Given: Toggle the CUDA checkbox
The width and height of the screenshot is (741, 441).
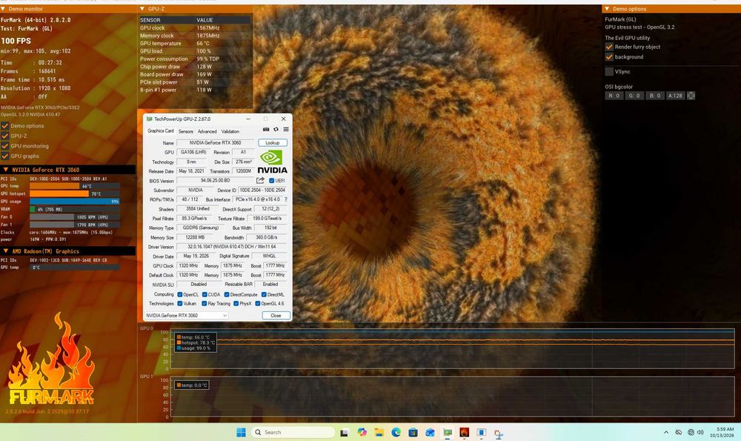Looking at the screenshot, I should (205, 294).
